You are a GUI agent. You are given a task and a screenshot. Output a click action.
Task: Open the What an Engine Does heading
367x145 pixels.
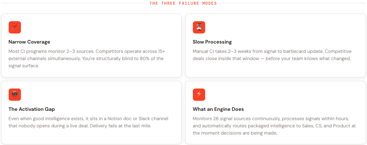(218, 109)
